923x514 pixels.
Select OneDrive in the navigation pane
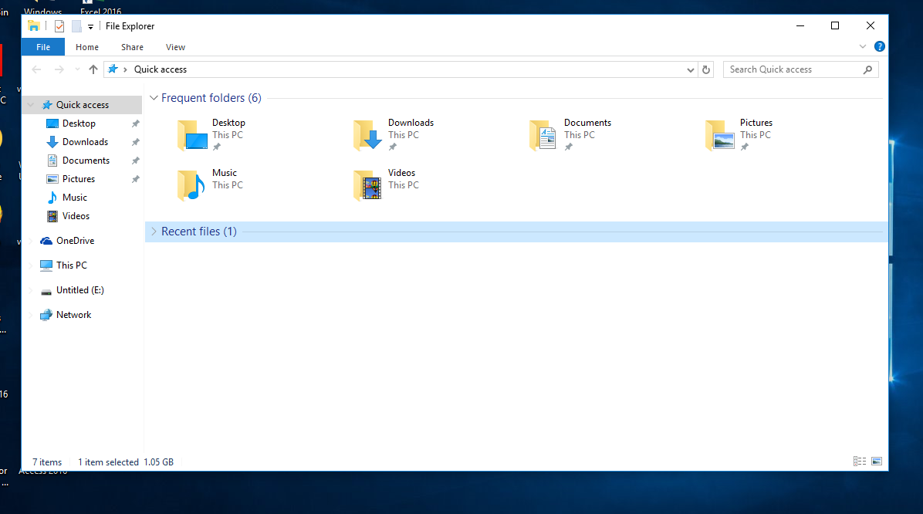pyautogui.click(x=75, y=241)
